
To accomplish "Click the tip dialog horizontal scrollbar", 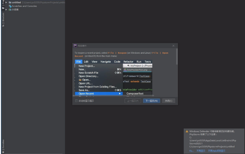I will [113, 95].
